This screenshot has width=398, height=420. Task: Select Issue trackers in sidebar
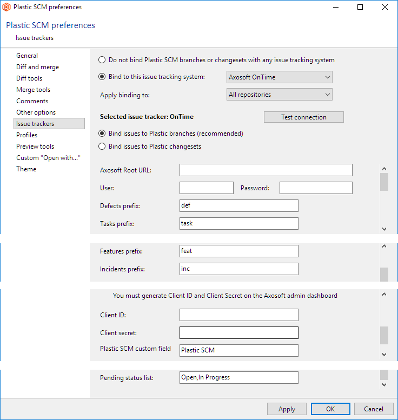49,123
